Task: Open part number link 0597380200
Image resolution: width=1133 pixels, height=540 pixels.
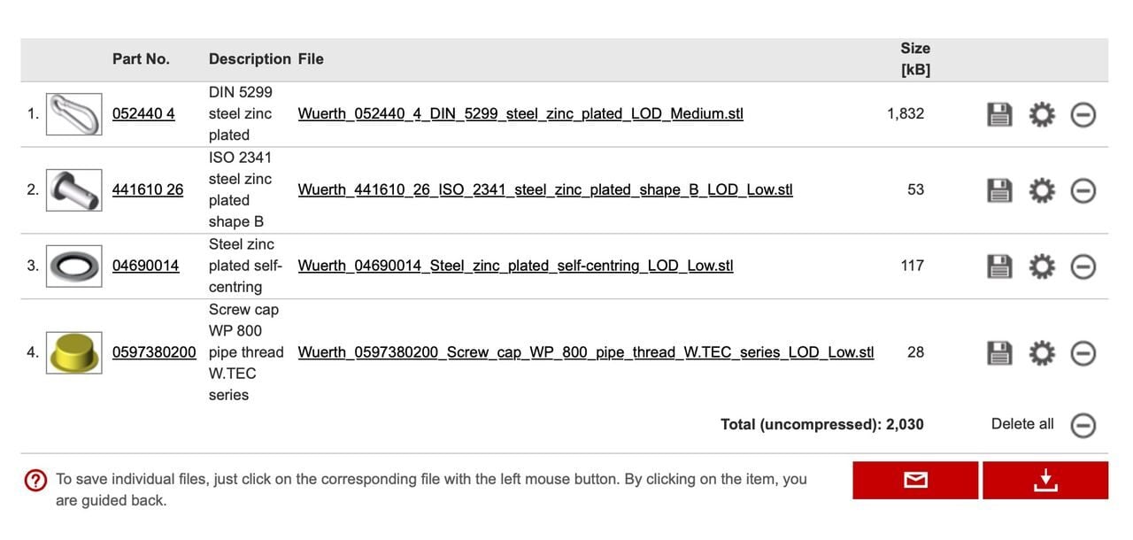Action: click(x=154, y=352)
